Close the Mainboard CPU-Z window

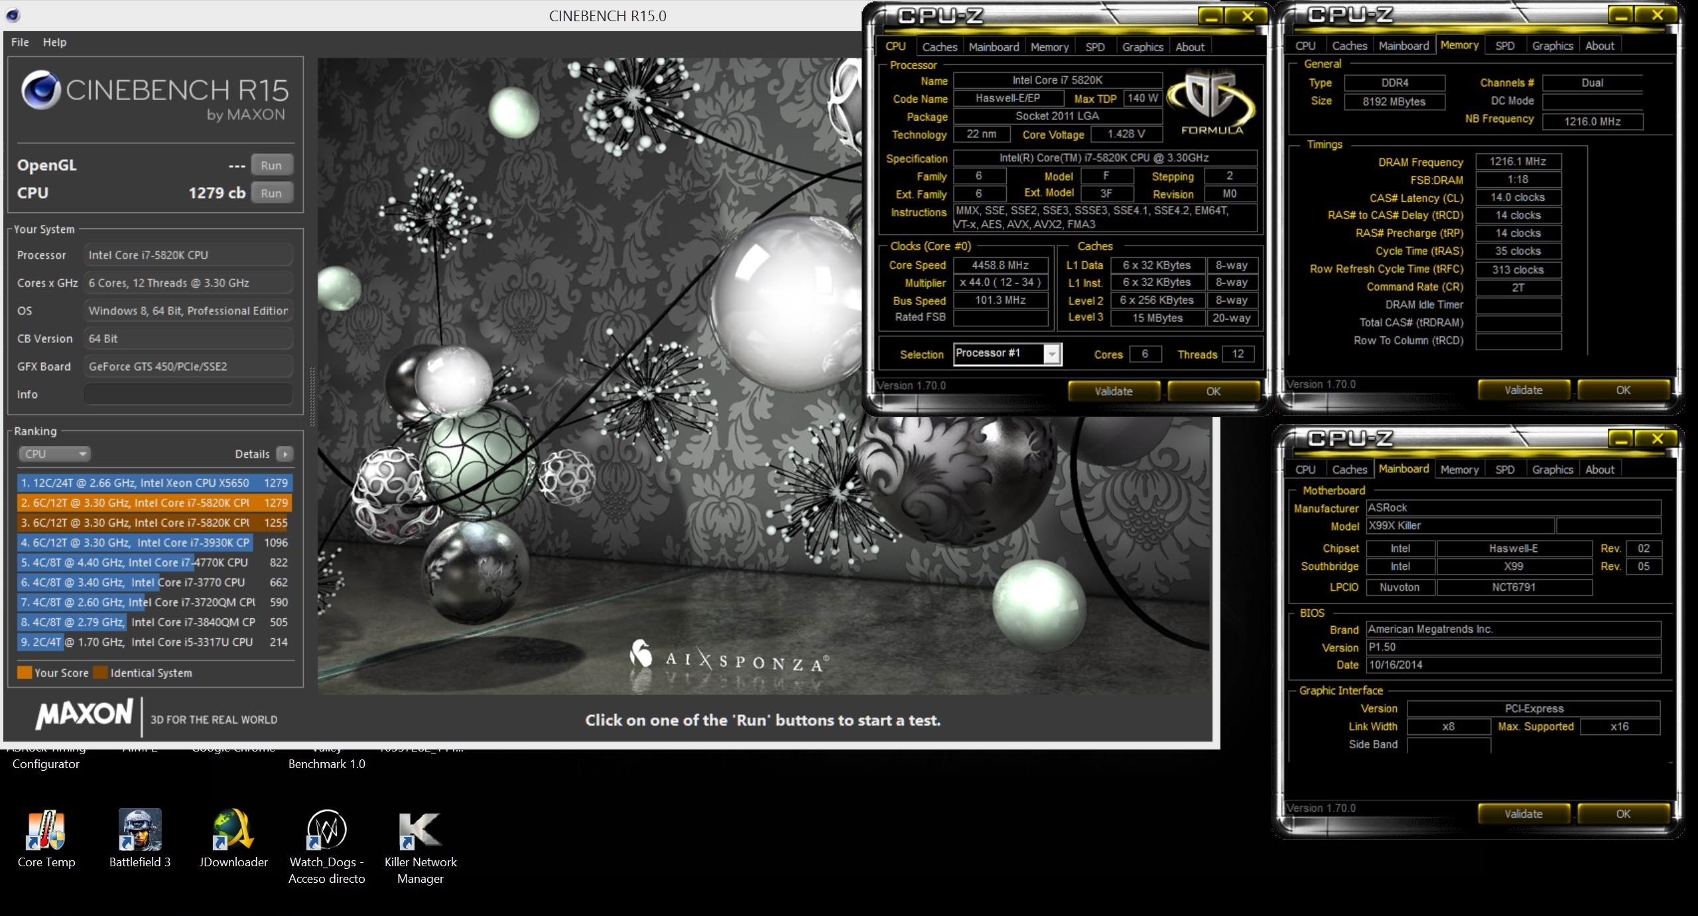pos(1657,439)
